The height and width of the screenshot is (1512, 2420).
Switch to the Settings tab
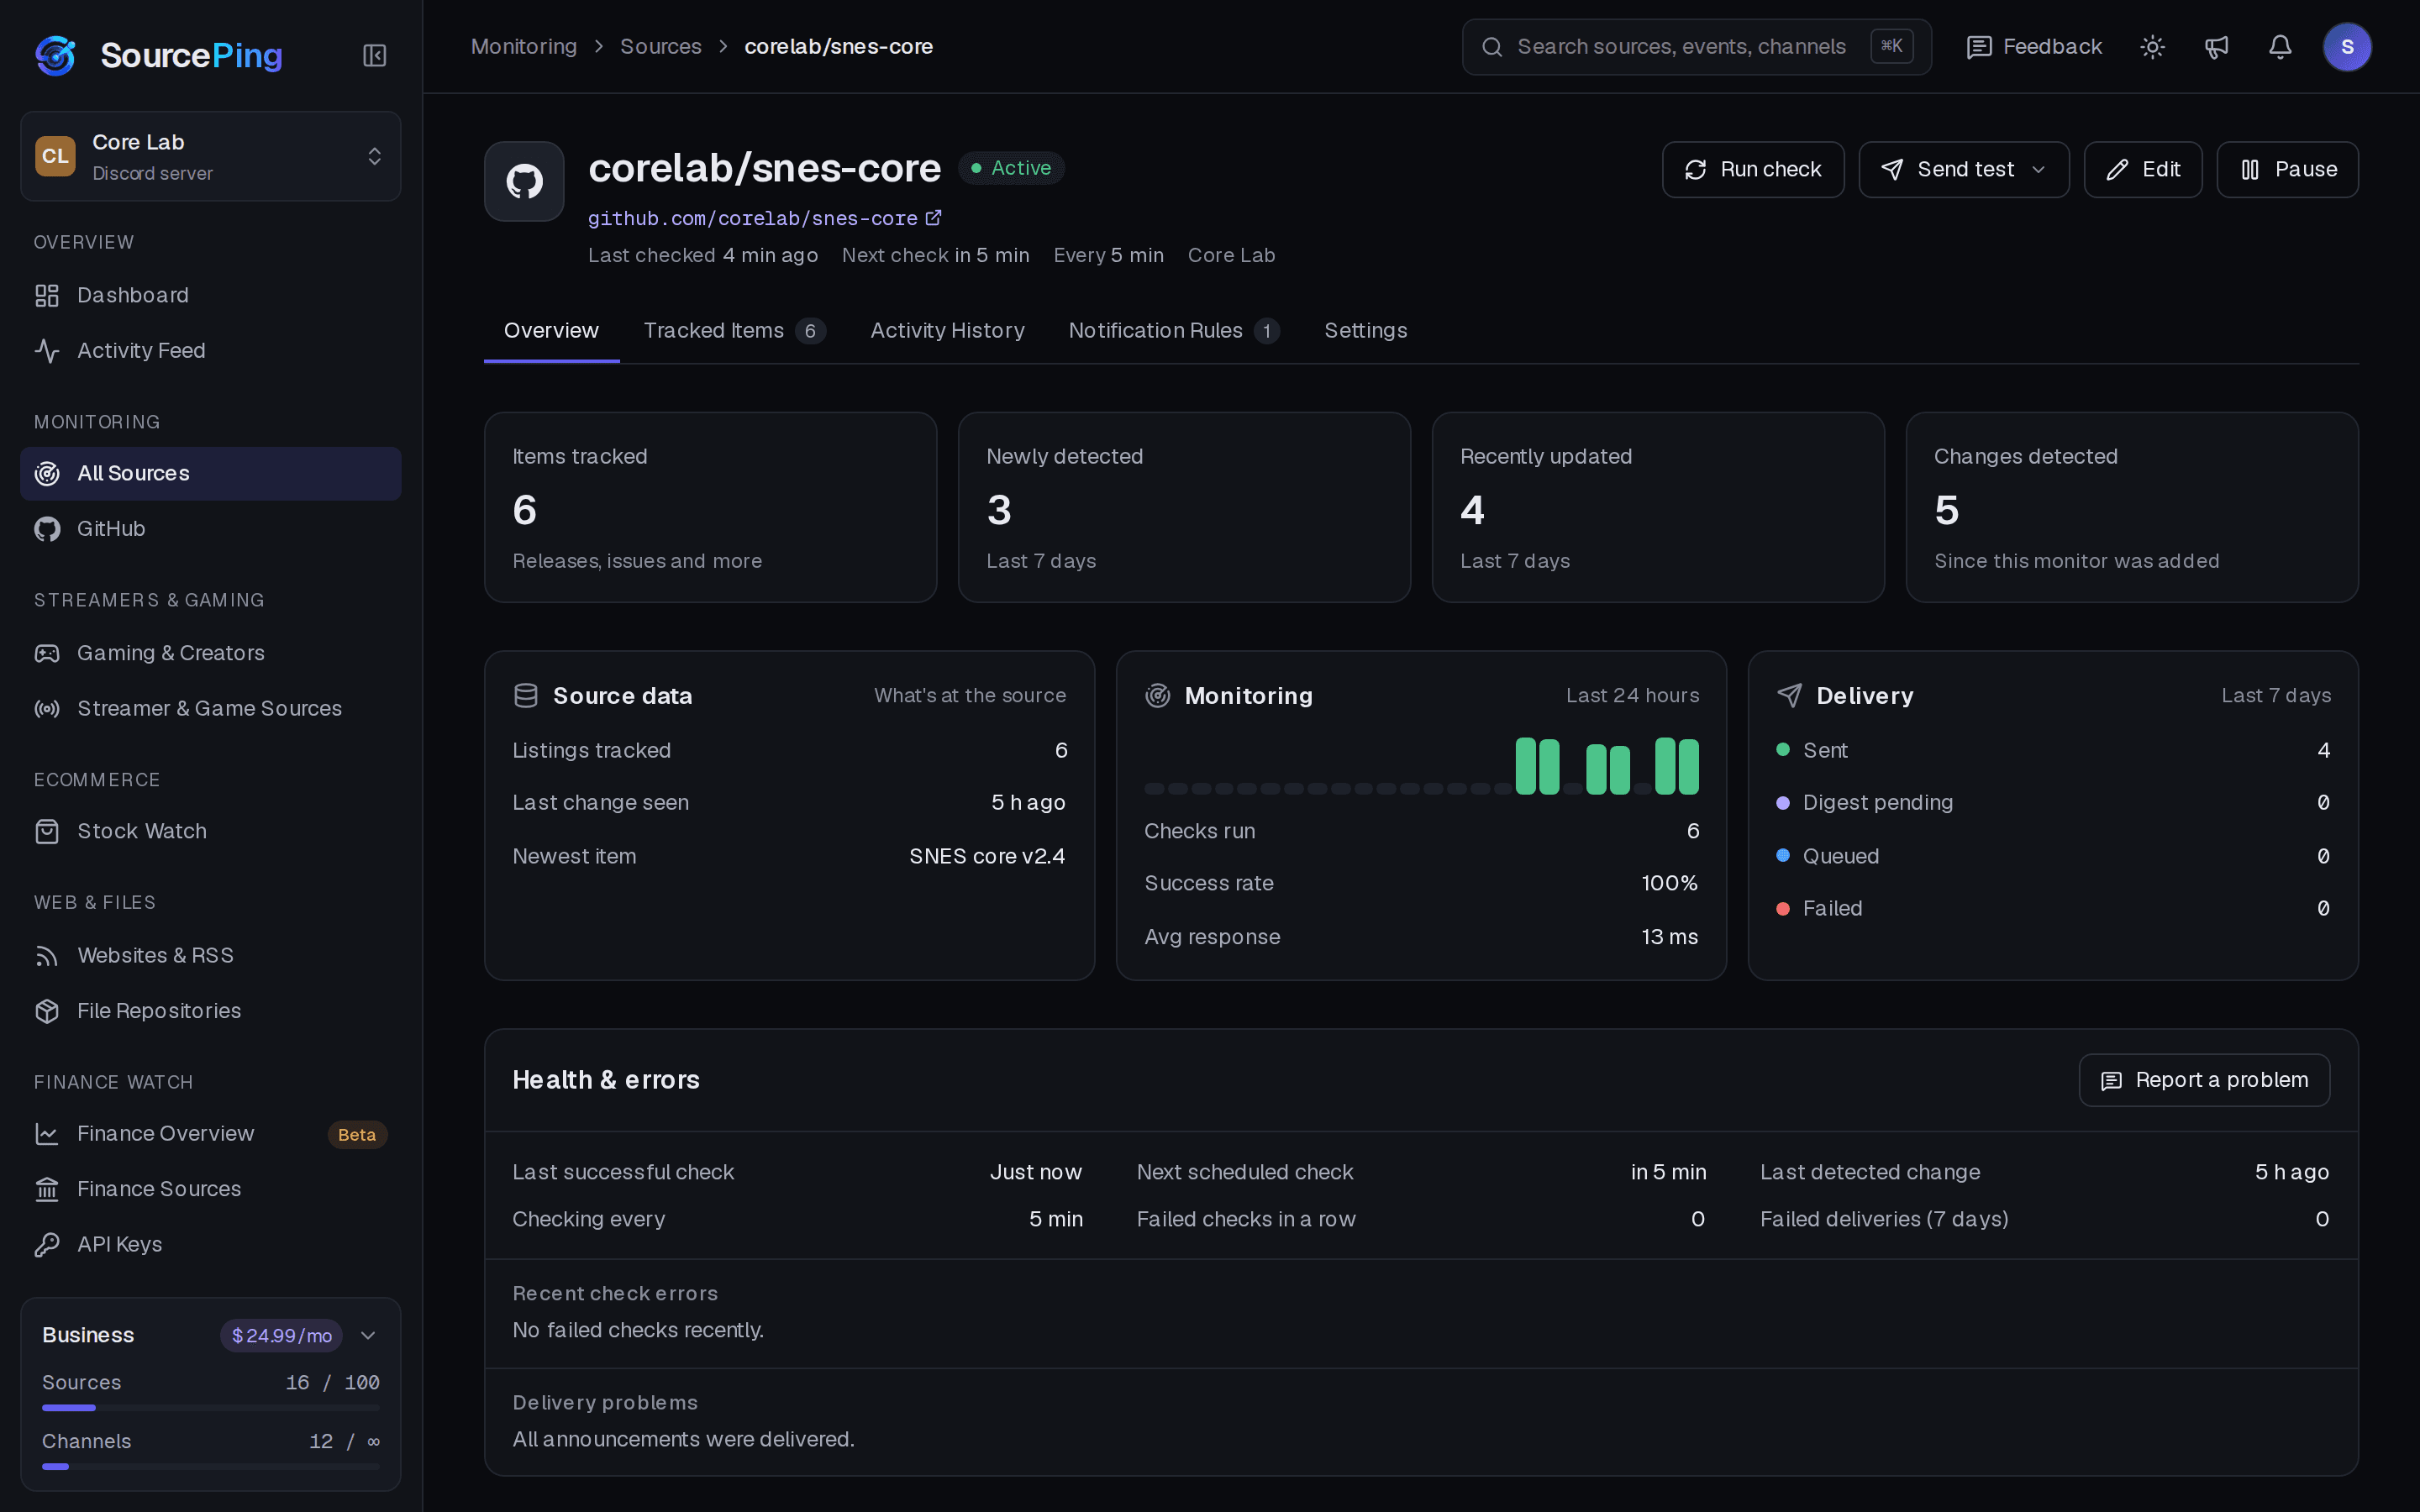[1365, 330]
